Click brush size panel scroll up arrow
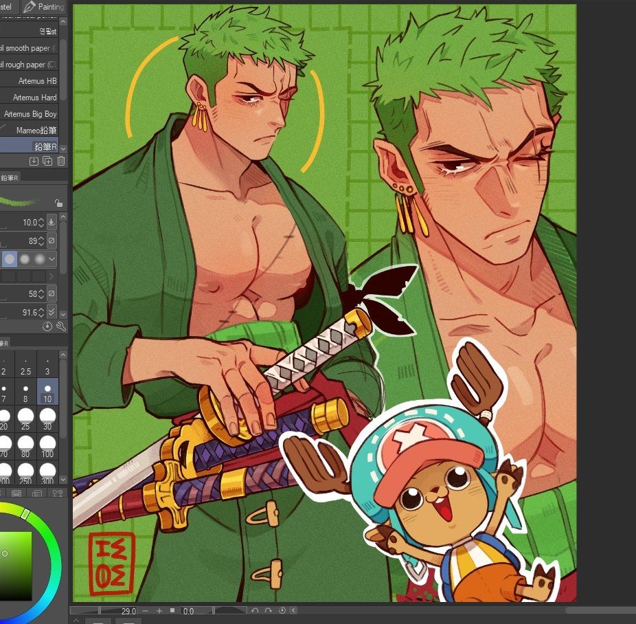 pos(63,355)
